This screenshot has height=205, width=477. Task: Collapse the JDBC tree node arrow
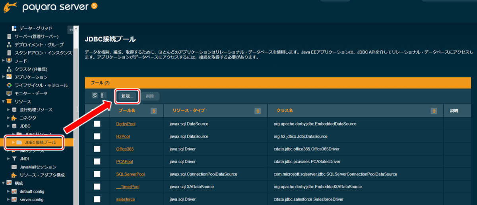[x=9, y=126]
